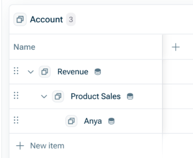This screenshot has width=193, height=158.
Task: Add a new column with plus icon
Action: pos(176,47)
